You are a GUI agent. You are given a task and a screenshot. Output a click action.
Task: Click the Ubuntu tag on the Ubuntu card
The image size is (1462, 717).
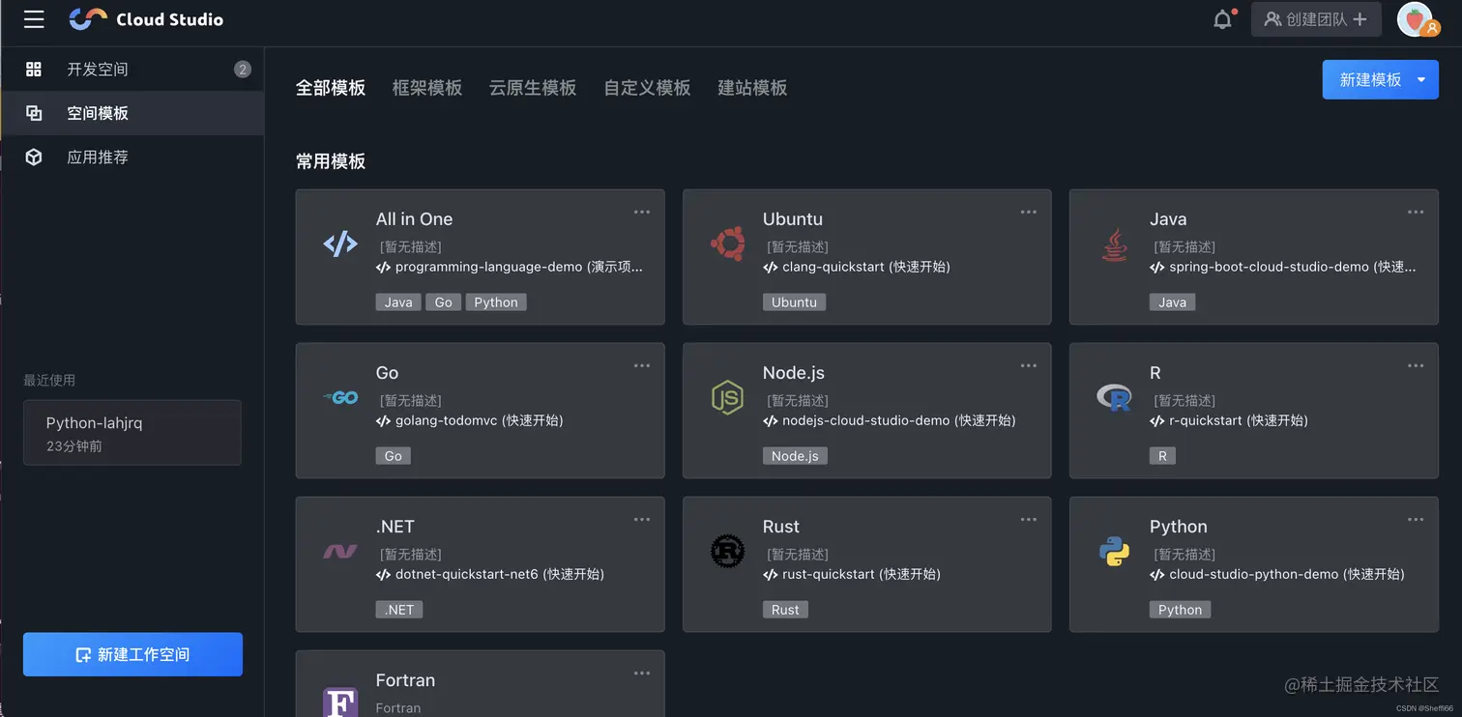coord(794,302)
